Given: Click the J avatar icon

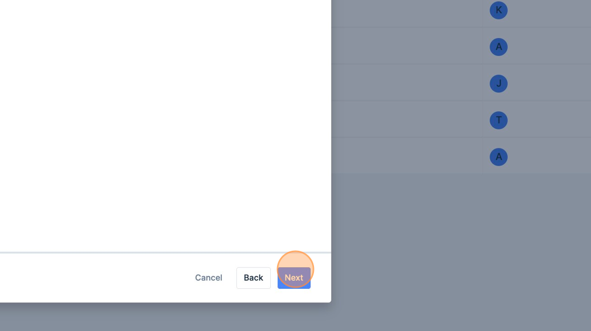Looking at the screenshot, I should tap(498, 83).
